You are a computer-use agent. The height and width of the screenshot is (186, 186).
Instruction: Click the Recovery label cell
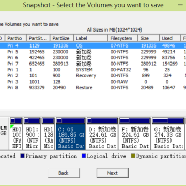pos(86,76)
